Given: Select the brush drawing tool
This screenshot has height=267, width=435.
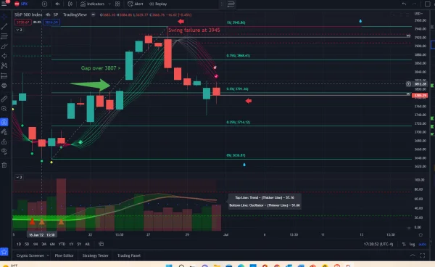Looking at the screenshot, I should coord(4,46).
